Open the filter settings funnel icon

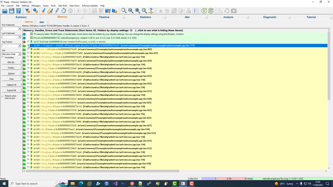coord(27,11)
